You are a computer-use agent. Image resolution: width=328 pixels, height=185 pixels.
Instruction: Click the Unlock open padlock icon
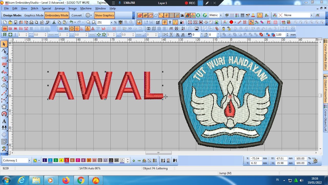tap(229, 29)
